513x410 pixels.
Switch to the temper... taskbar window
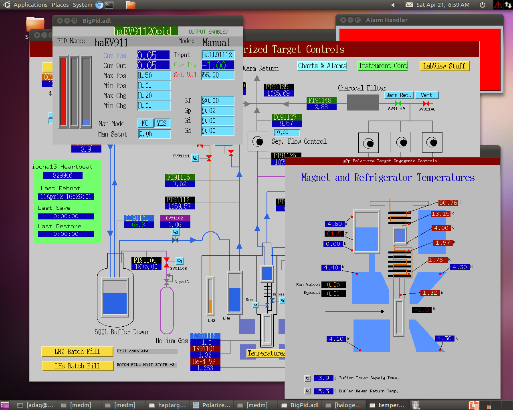coord(388,405)
